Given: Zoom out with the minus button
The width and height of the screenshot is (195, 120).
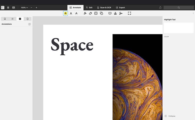Looking at the screenshot, I should coord(31,7).
